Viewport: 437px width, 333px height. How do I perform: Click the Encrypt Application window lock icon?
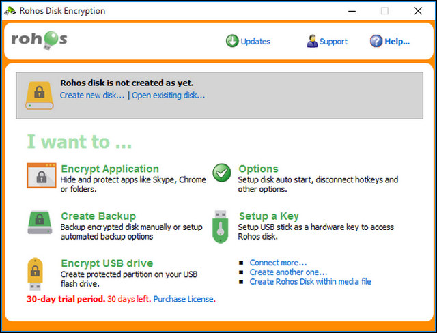tap(42, 175)
